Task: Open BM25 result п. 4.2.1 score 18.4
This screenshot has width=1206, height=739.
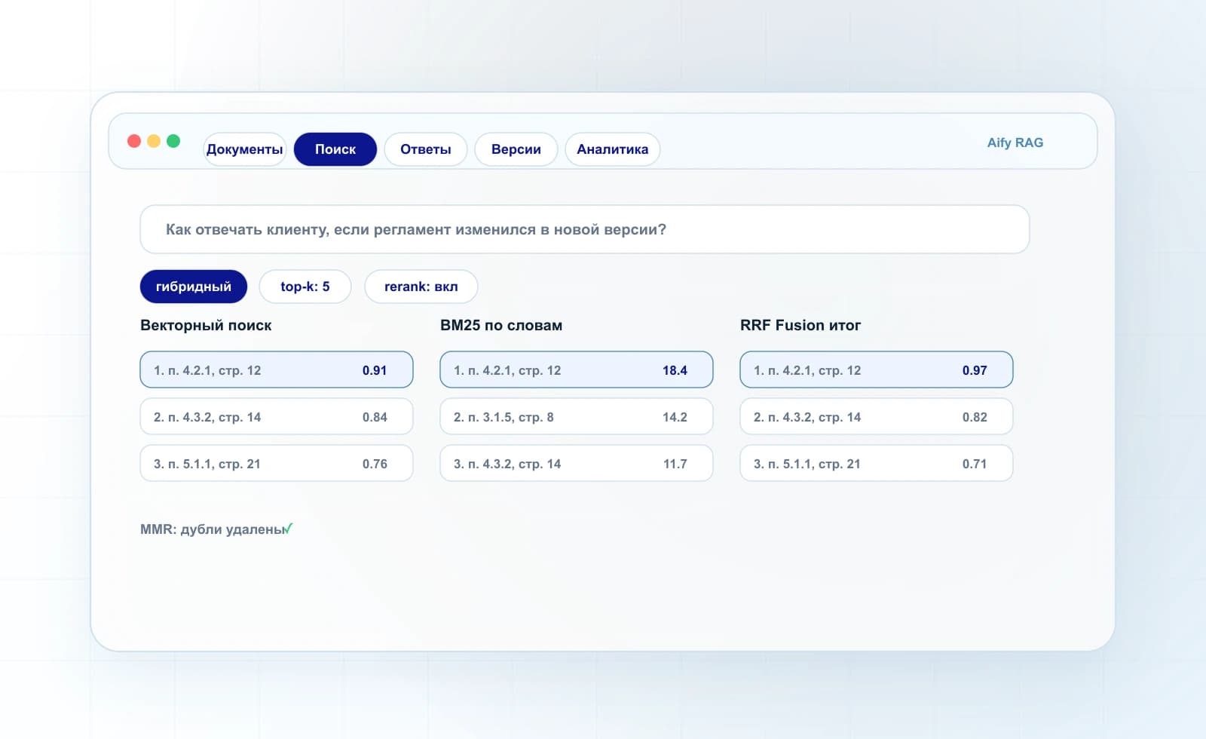Action: pyautogui.click(x=577, y=369)
